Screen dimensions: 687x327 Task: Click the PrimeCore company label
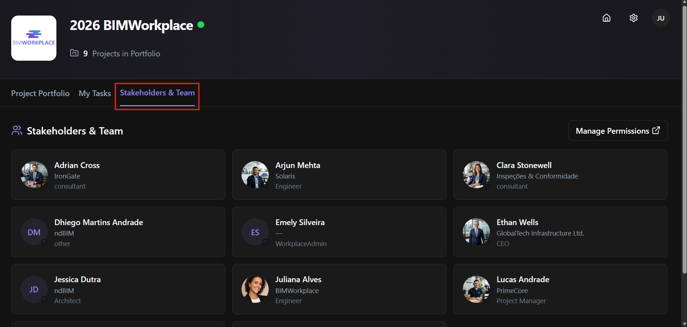[x=512, y=291]
